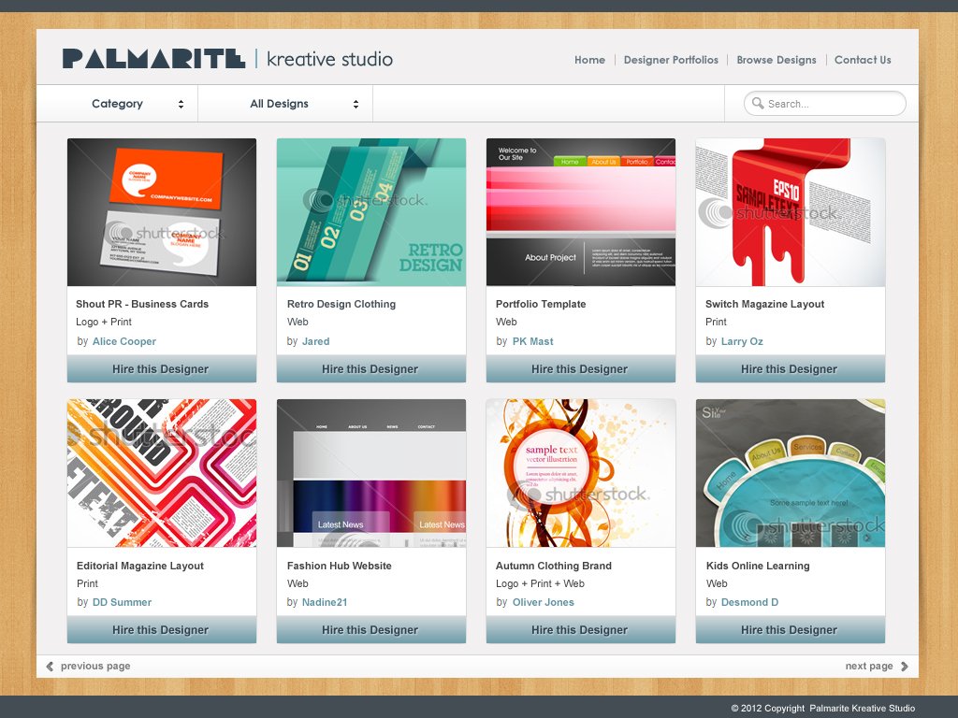958x718 pixels.
Task: Open the Contact Us page
Action: [863, 60]
